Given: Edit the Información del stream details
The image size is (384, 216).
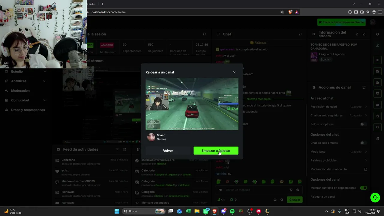Looking at the screenshot, I should click(357, 34).
